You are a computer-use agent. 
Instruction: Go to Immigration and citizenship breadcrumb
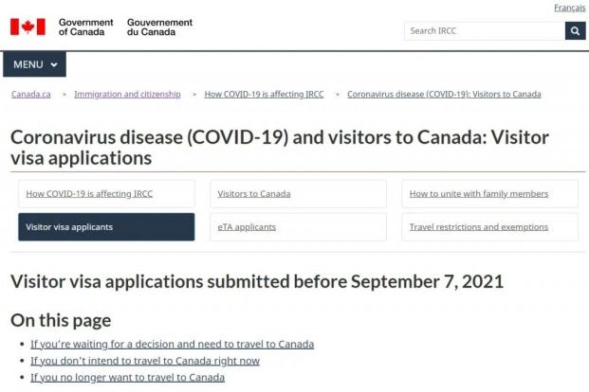tap(127, 95)
